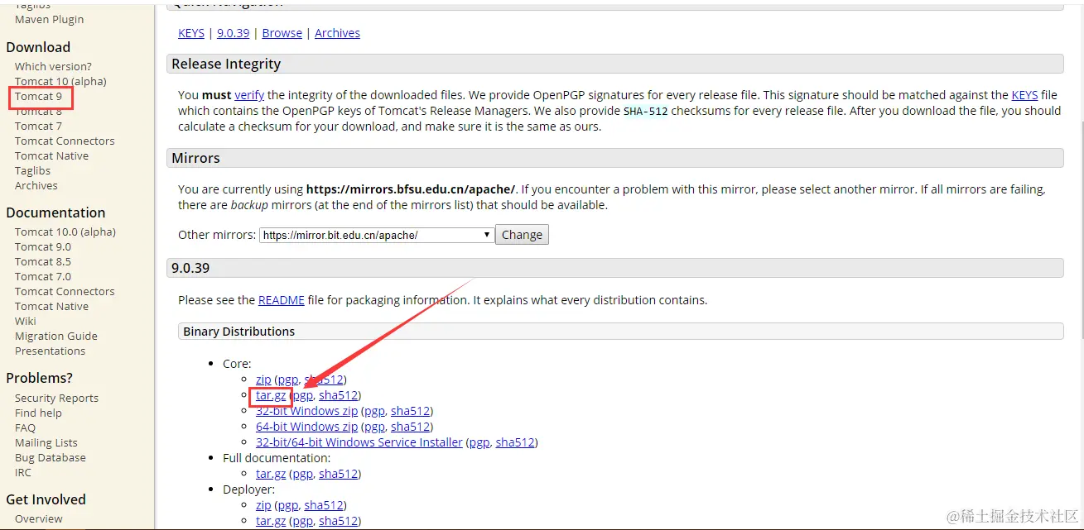
Task: Download the Core tar.gz distribution
Action: 271,395
